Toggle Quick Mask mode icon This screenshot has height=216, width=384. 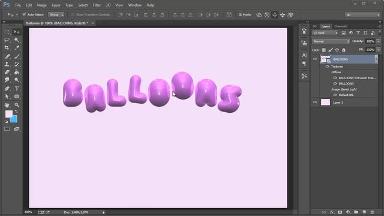click(7, 129)
